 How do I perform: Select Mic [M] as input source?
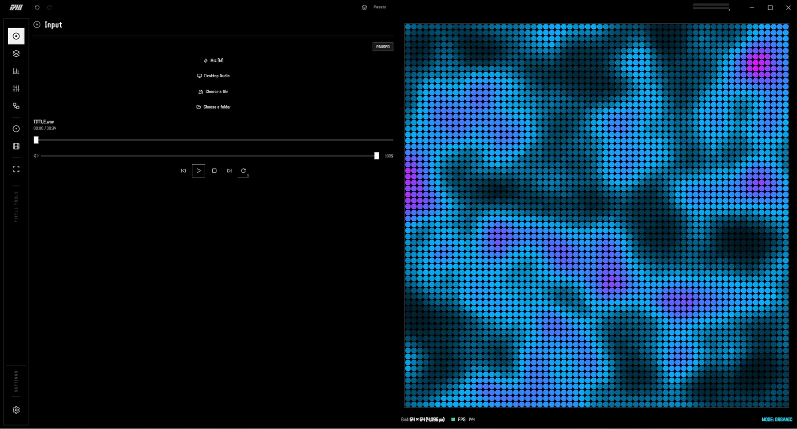click(x=213, y=60)
